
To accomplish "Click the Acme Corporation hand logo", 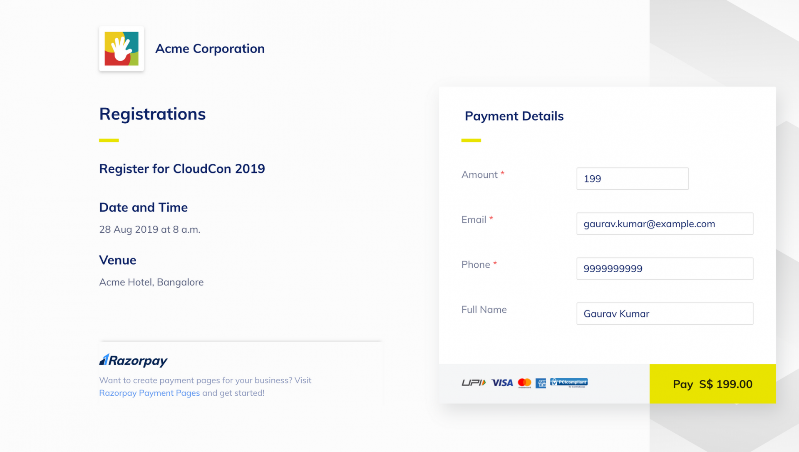I will pyautogui.click(x=122, y=49).
